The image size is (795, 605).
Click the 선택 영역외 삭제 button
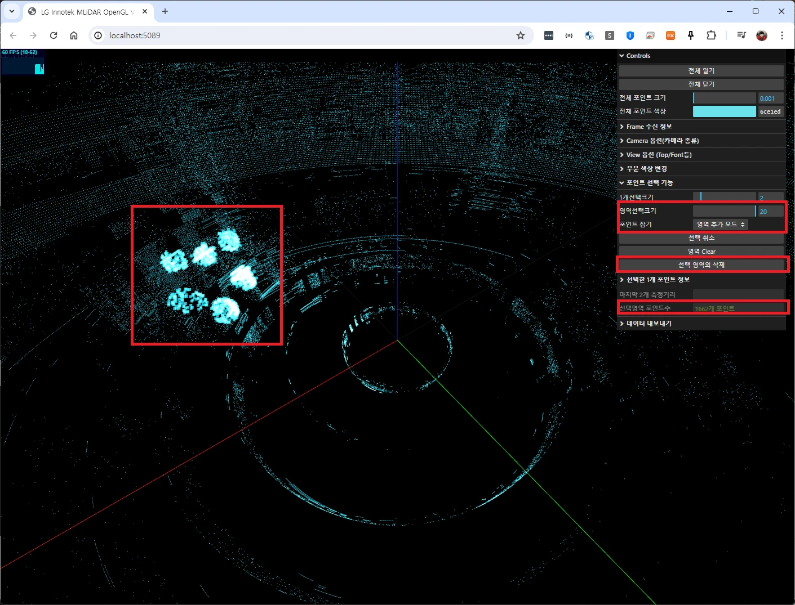pyautogui.click(x=701, y=265)
